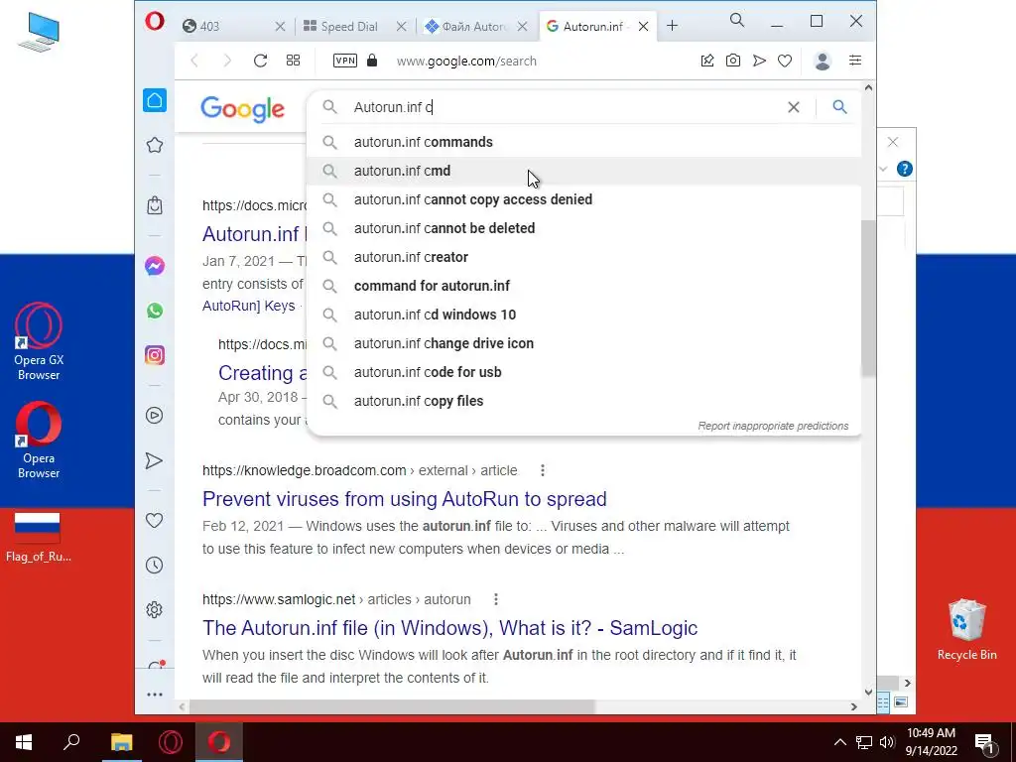Show hidden tray icons chevron
1016x762 pixels.
click(839, 742)
